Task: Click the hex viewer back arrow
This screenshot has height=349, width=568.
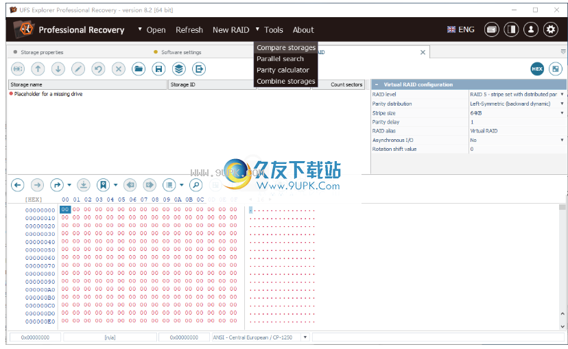Action: (x=17, y=185)
